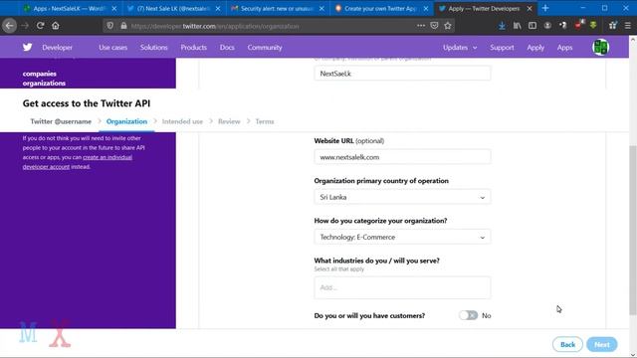Click the Next button
The height and width of the screenshot is (358, 637).
(602, 345)
